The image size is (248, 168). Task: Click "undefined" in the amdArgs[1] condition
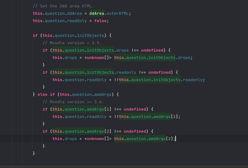coord(135,109)
